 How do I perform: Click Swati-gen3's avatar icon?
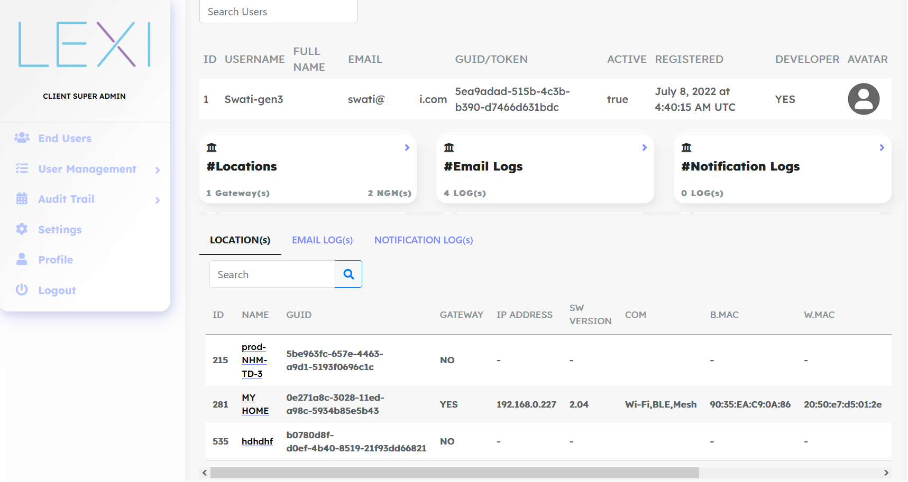[x=863, y=99]
